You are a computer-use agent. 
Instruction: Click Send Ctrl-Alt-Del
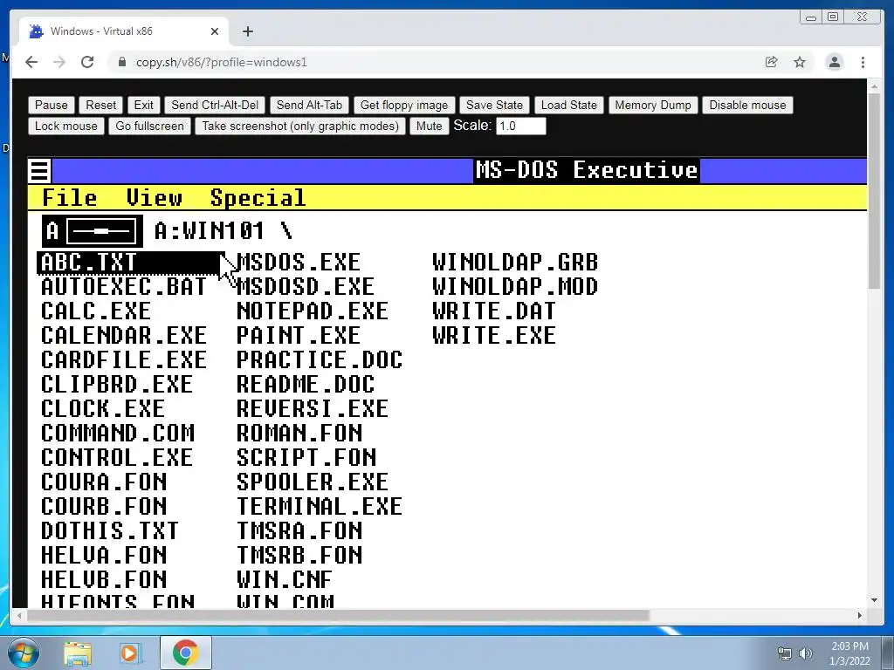point(215,105)
